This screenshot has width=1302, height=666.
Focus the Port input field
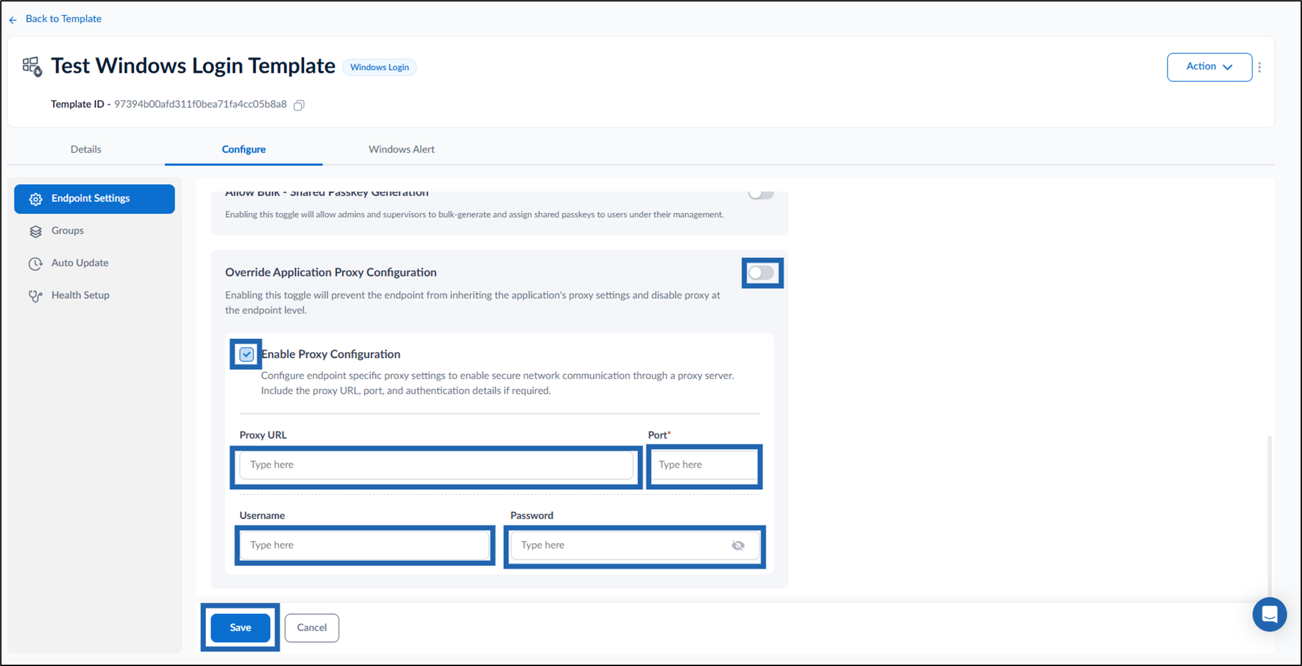704,465
